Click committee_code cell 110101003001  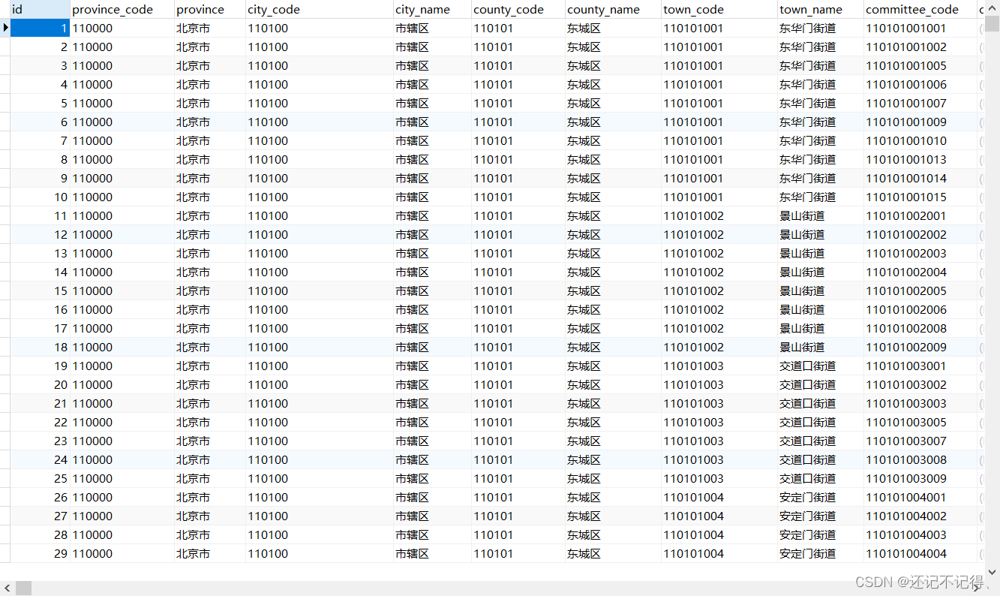click(x=920, y=366)
